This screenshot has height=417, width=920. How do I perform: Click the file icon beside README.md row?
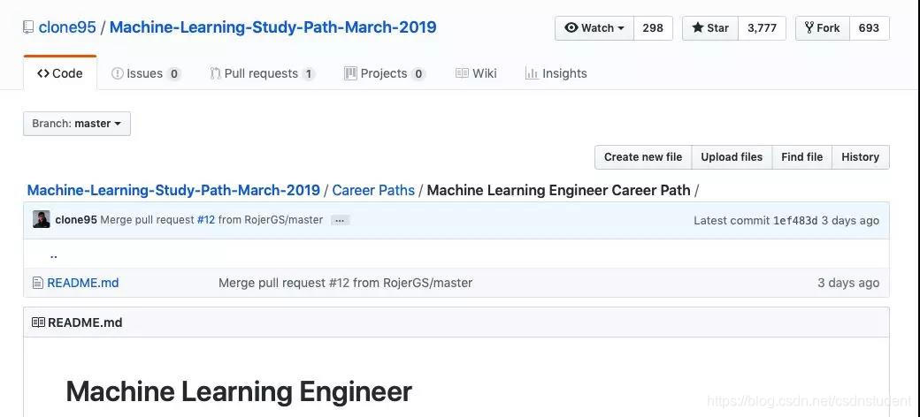click(38, 283)
